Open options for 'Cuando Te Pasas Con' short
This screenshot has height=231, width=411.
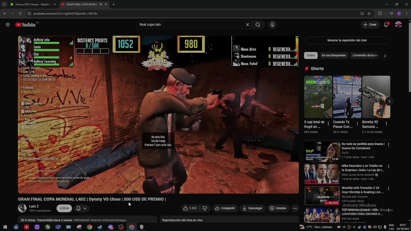(357, 124)
